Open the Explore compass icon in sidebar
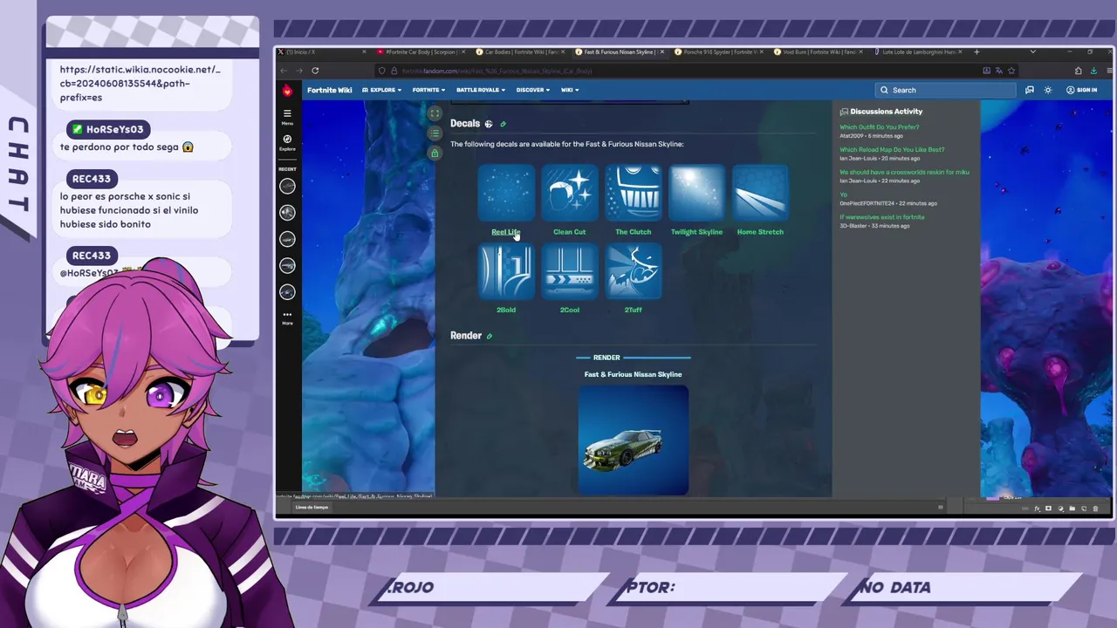Viewport: 1117px width, 628px height. 287,140
